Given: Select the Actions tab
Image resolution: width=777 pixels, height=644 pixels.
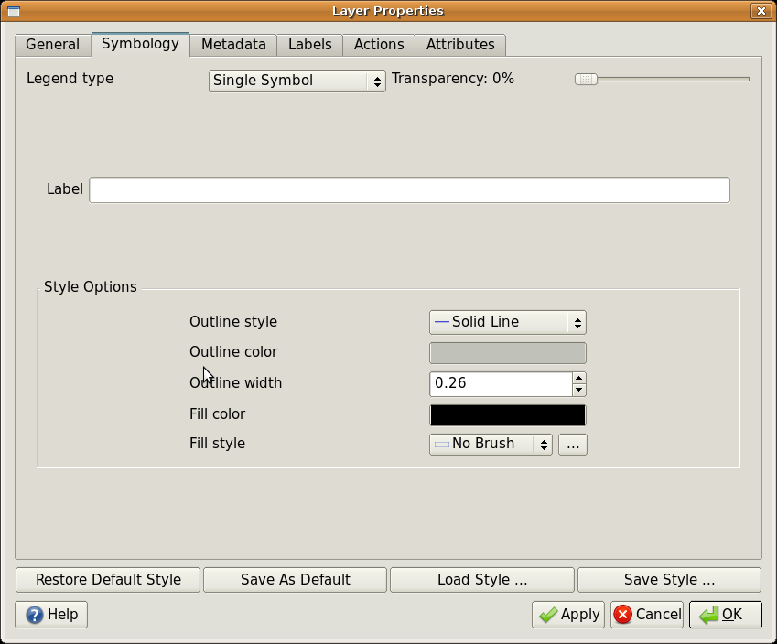Looking at the screenshot, I should (x=379, y=45).
